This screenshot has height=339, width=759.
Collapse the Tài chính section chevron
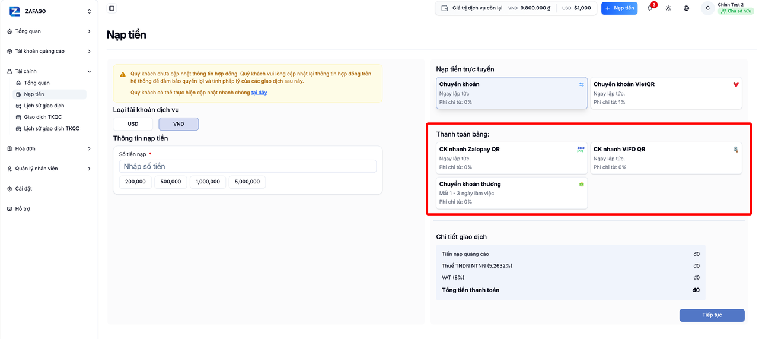tap(90, 72)
